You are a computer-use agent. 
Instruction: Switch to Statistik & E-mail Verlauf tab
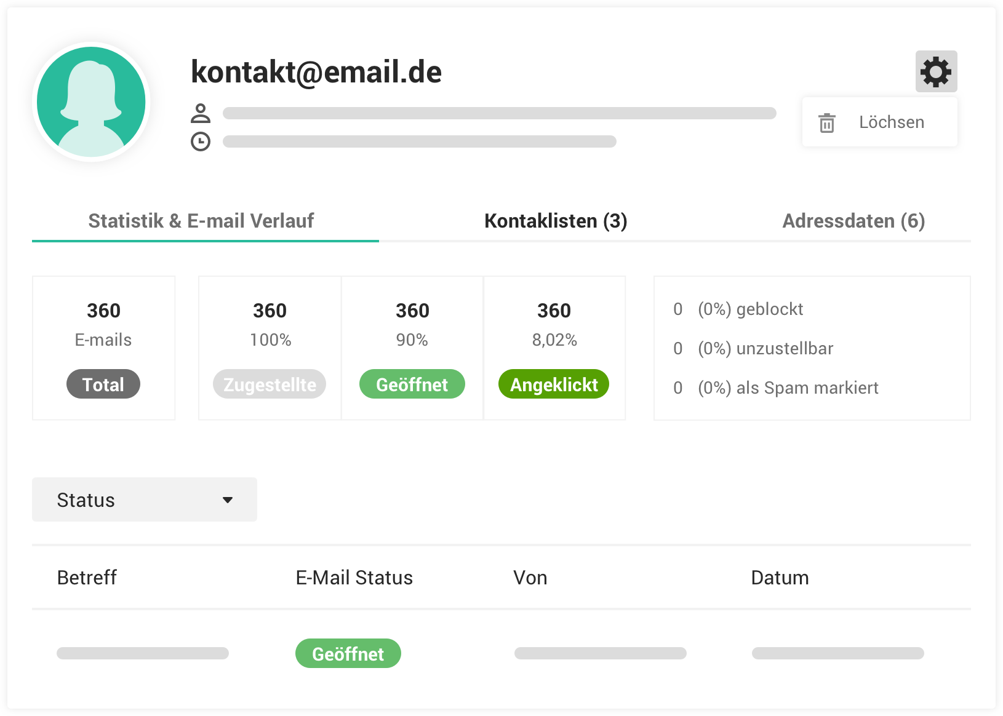coord(201,221)
